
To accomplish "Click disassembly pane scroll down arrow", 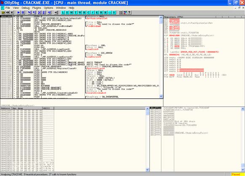I will click(x=161, y=96).
